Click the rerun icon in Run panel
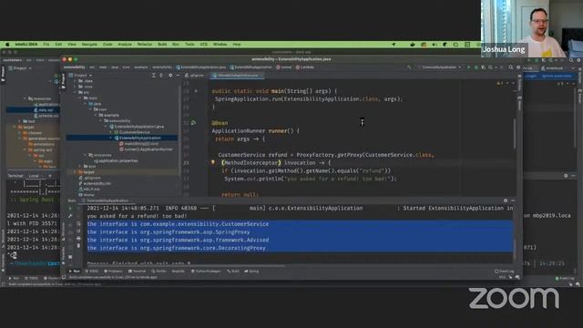The height and width of the screenshot is (328, 583). click(70, 209)
